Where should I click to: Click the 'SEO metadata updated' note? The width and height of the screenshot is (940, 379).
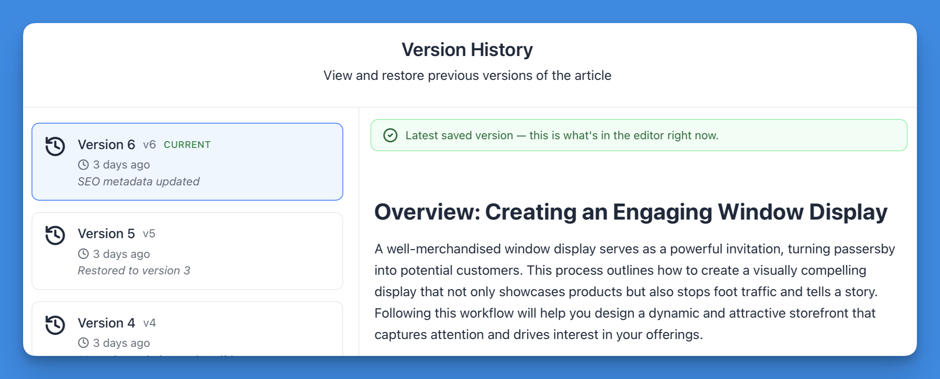[x=139, y=182]
